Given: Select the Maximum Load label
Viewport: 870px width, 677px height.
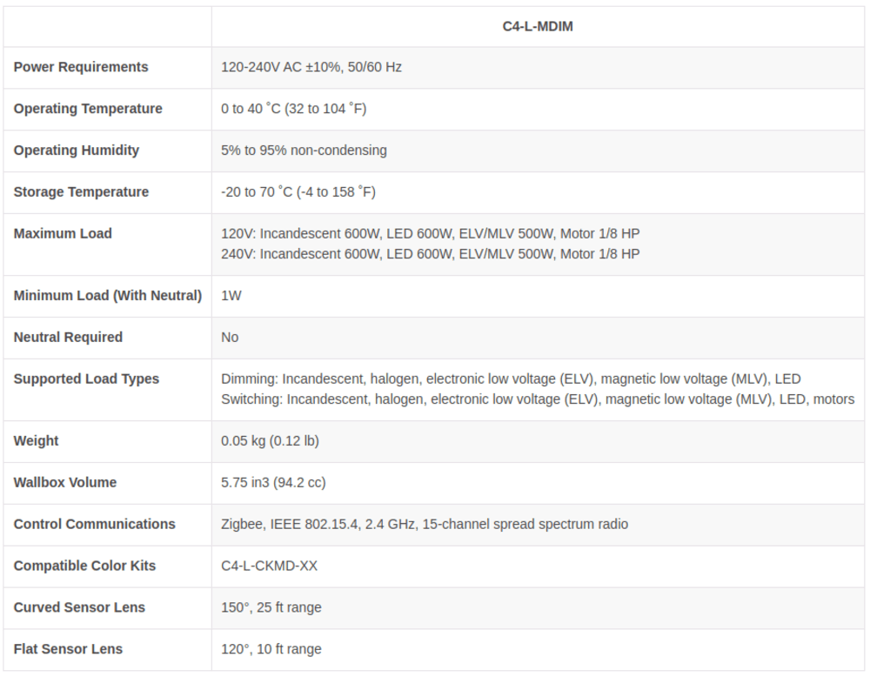Looking at the screenshot, I should (x=63, y=233).
